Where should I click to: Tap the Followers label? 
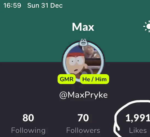pyautogui.click(x=83, y=130)
